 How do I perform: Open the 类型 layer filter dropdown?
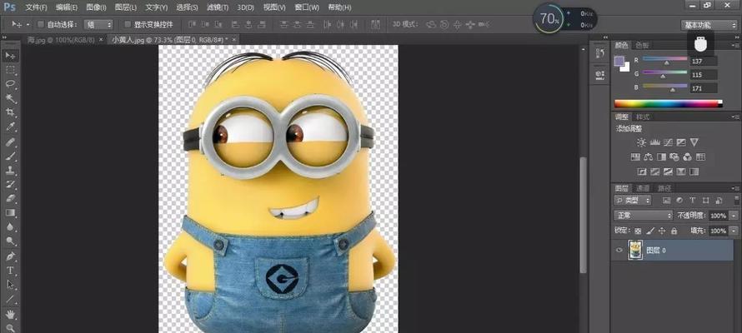click(x=633, y=201)
